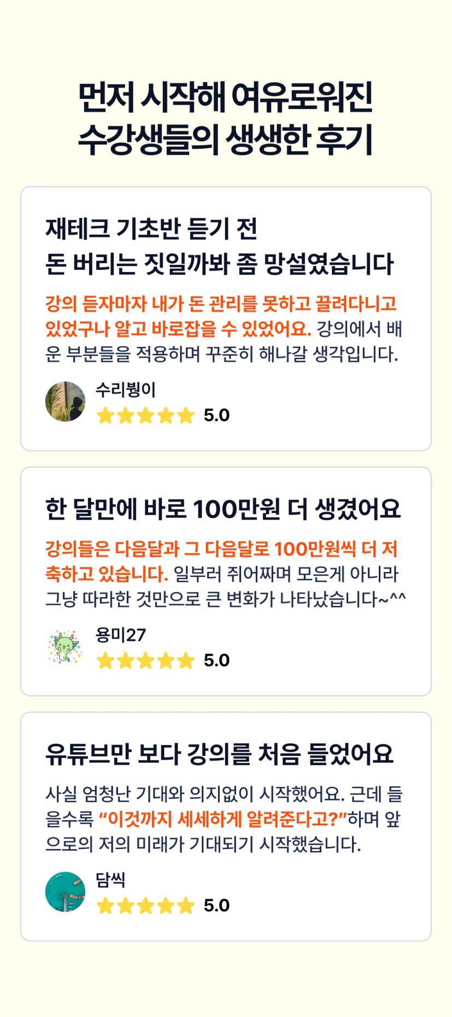Click the first star in 담씩's rating
This screenshot has width=452, height=1017.
click(105, 906)
